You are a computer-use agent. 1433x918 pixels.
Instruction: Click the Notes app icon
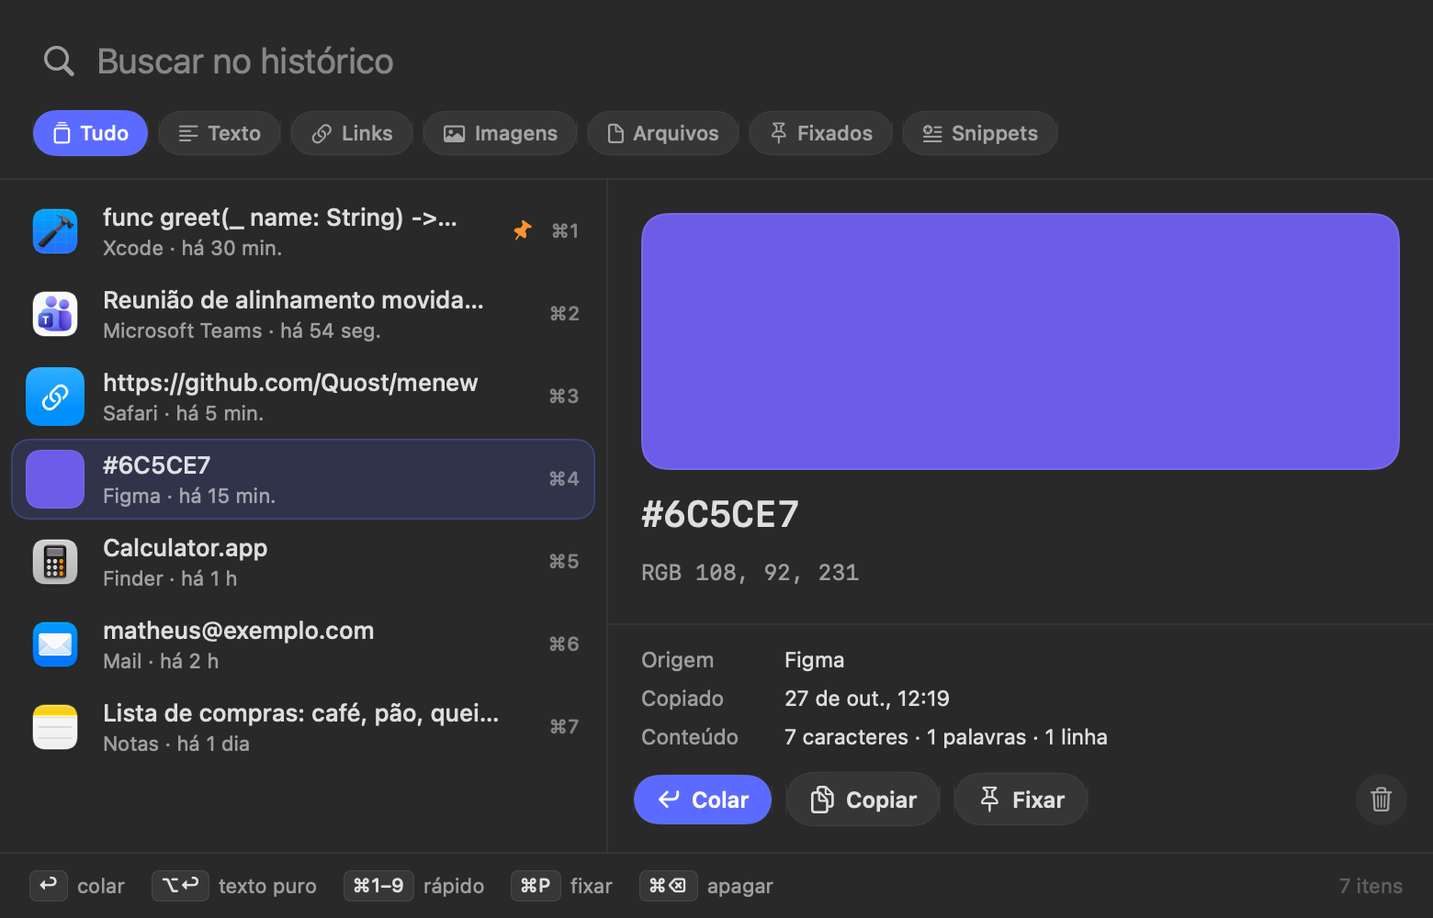[55, 727]
